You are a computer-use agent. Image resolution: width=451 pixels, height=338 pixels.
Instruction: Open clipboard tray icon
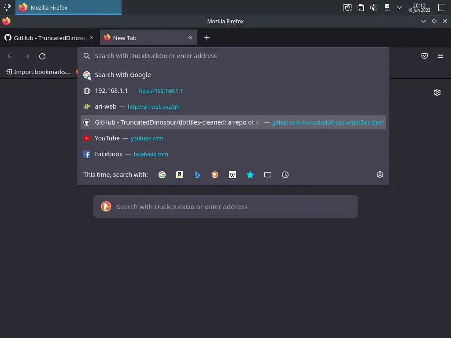pos(360,7)
